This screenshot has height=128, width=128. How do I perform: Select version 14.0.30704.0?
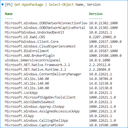[x=100, y=79]
